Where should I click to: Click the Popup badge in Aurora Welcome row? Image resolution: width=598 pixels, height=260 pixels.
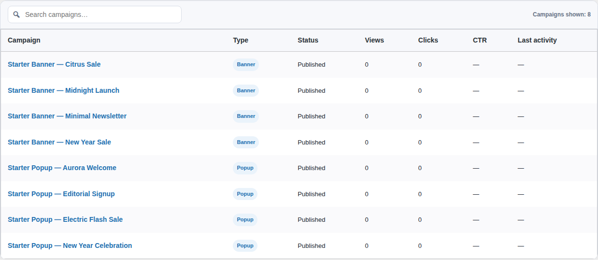(x=245, y=168)
